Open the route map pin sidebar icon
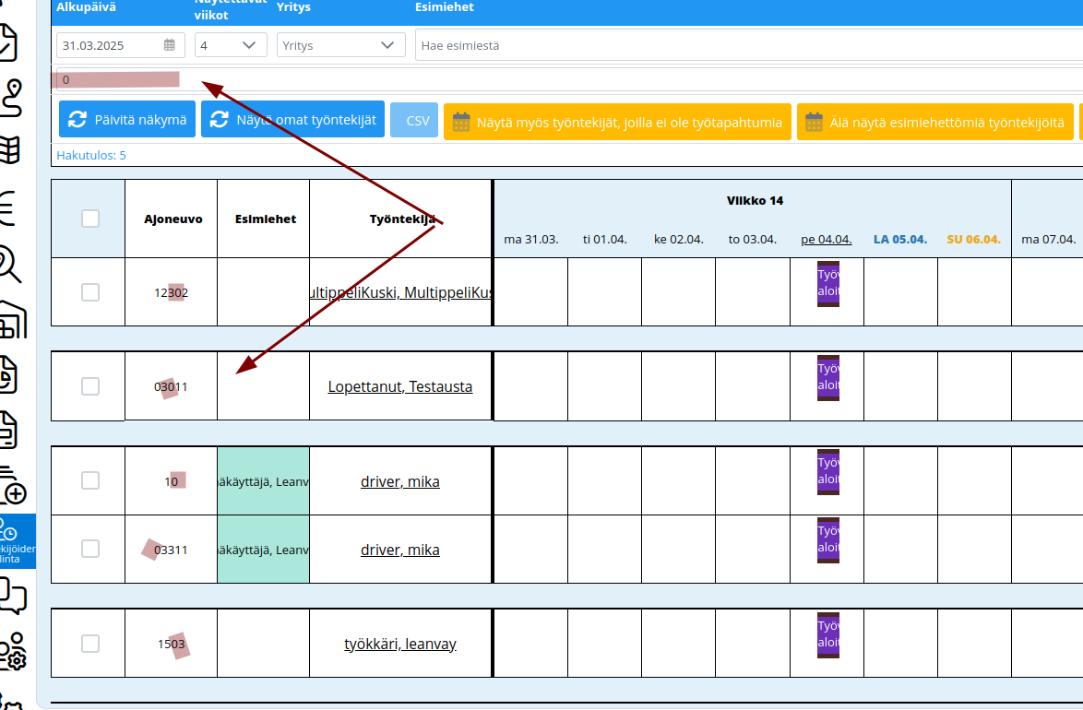This screenshot has height=710, width=1083. coord(11,98)
